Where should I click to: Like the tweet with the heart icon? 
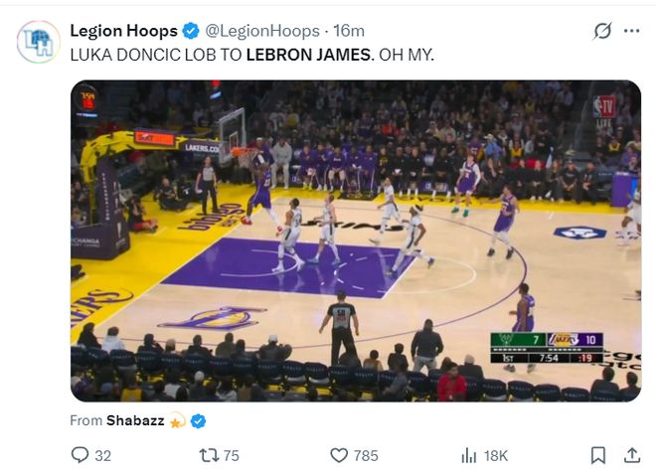point(338,455)
